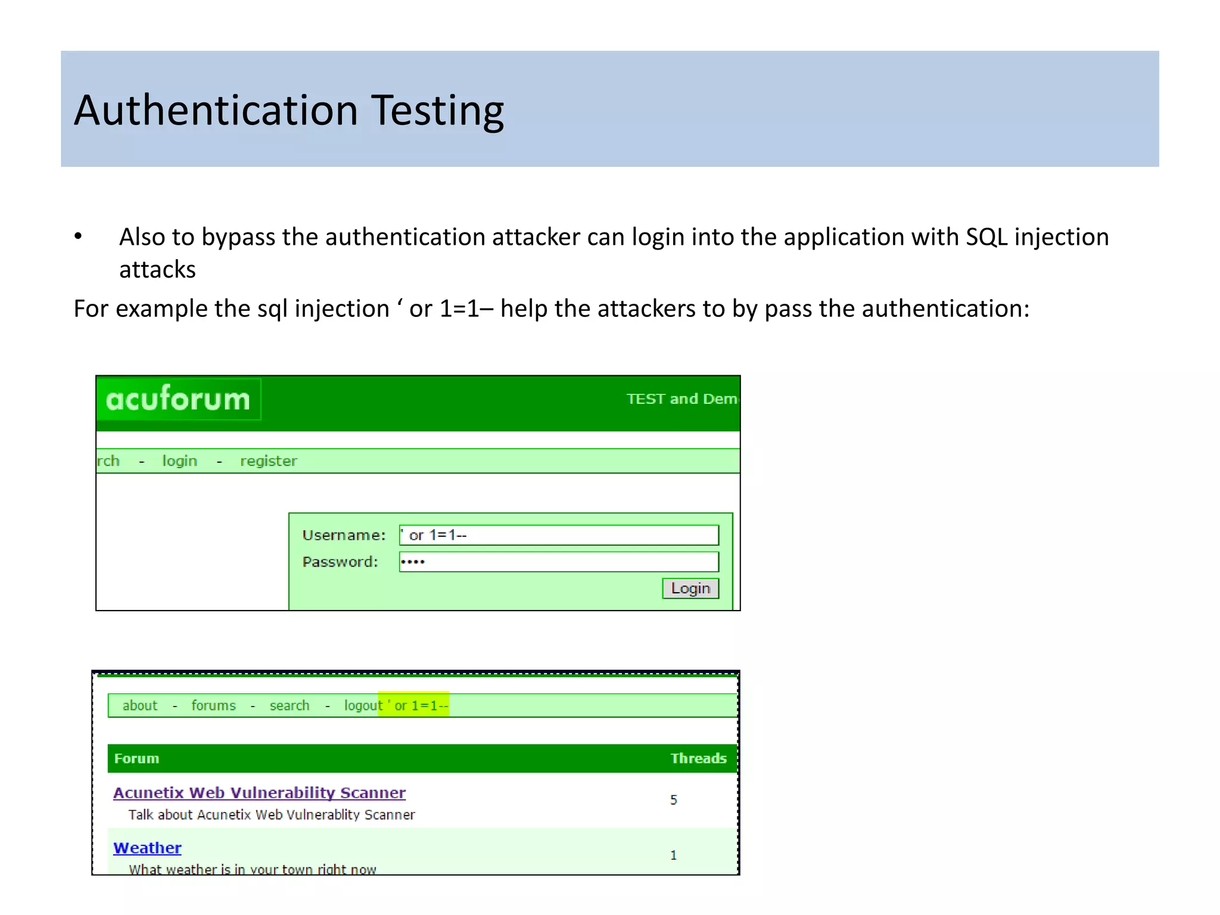Open the about menu link
The height and width of the screenshot is (915, 1220).
(x=140, y=706)
